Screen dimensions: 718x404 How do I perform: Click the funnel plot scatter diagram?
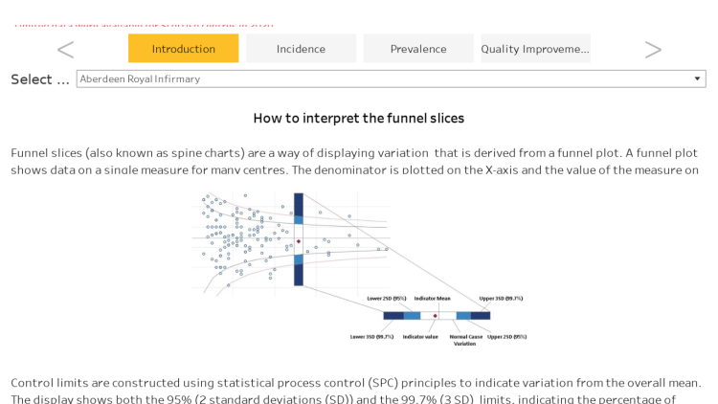click(x=291, y=244)
